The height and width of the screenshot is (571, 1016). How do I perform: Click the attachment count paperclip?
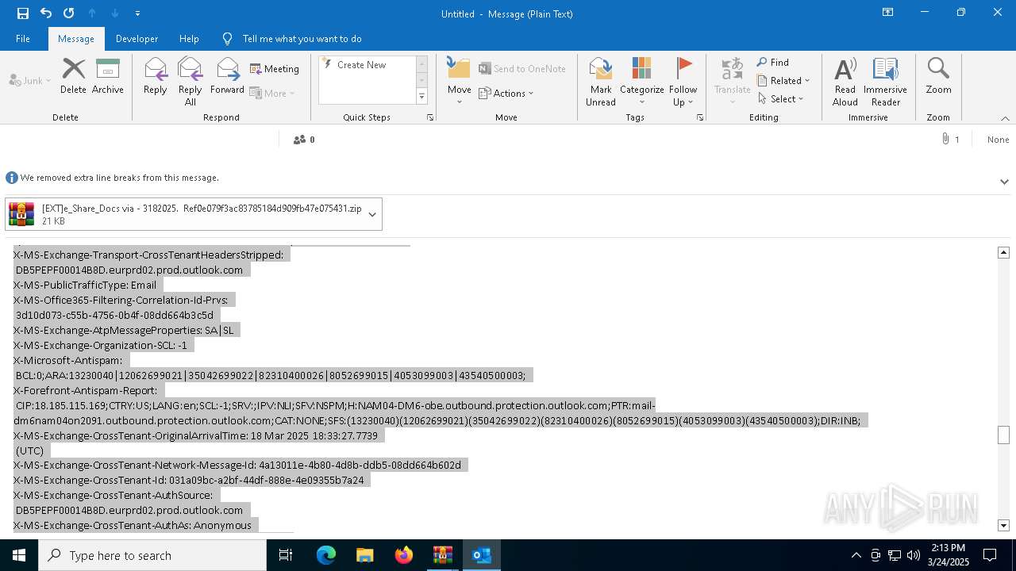pos(945,140)
